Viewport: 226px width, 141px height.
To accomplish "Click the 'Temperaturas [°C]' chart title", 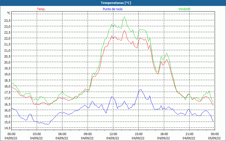I will coord(116,3).
